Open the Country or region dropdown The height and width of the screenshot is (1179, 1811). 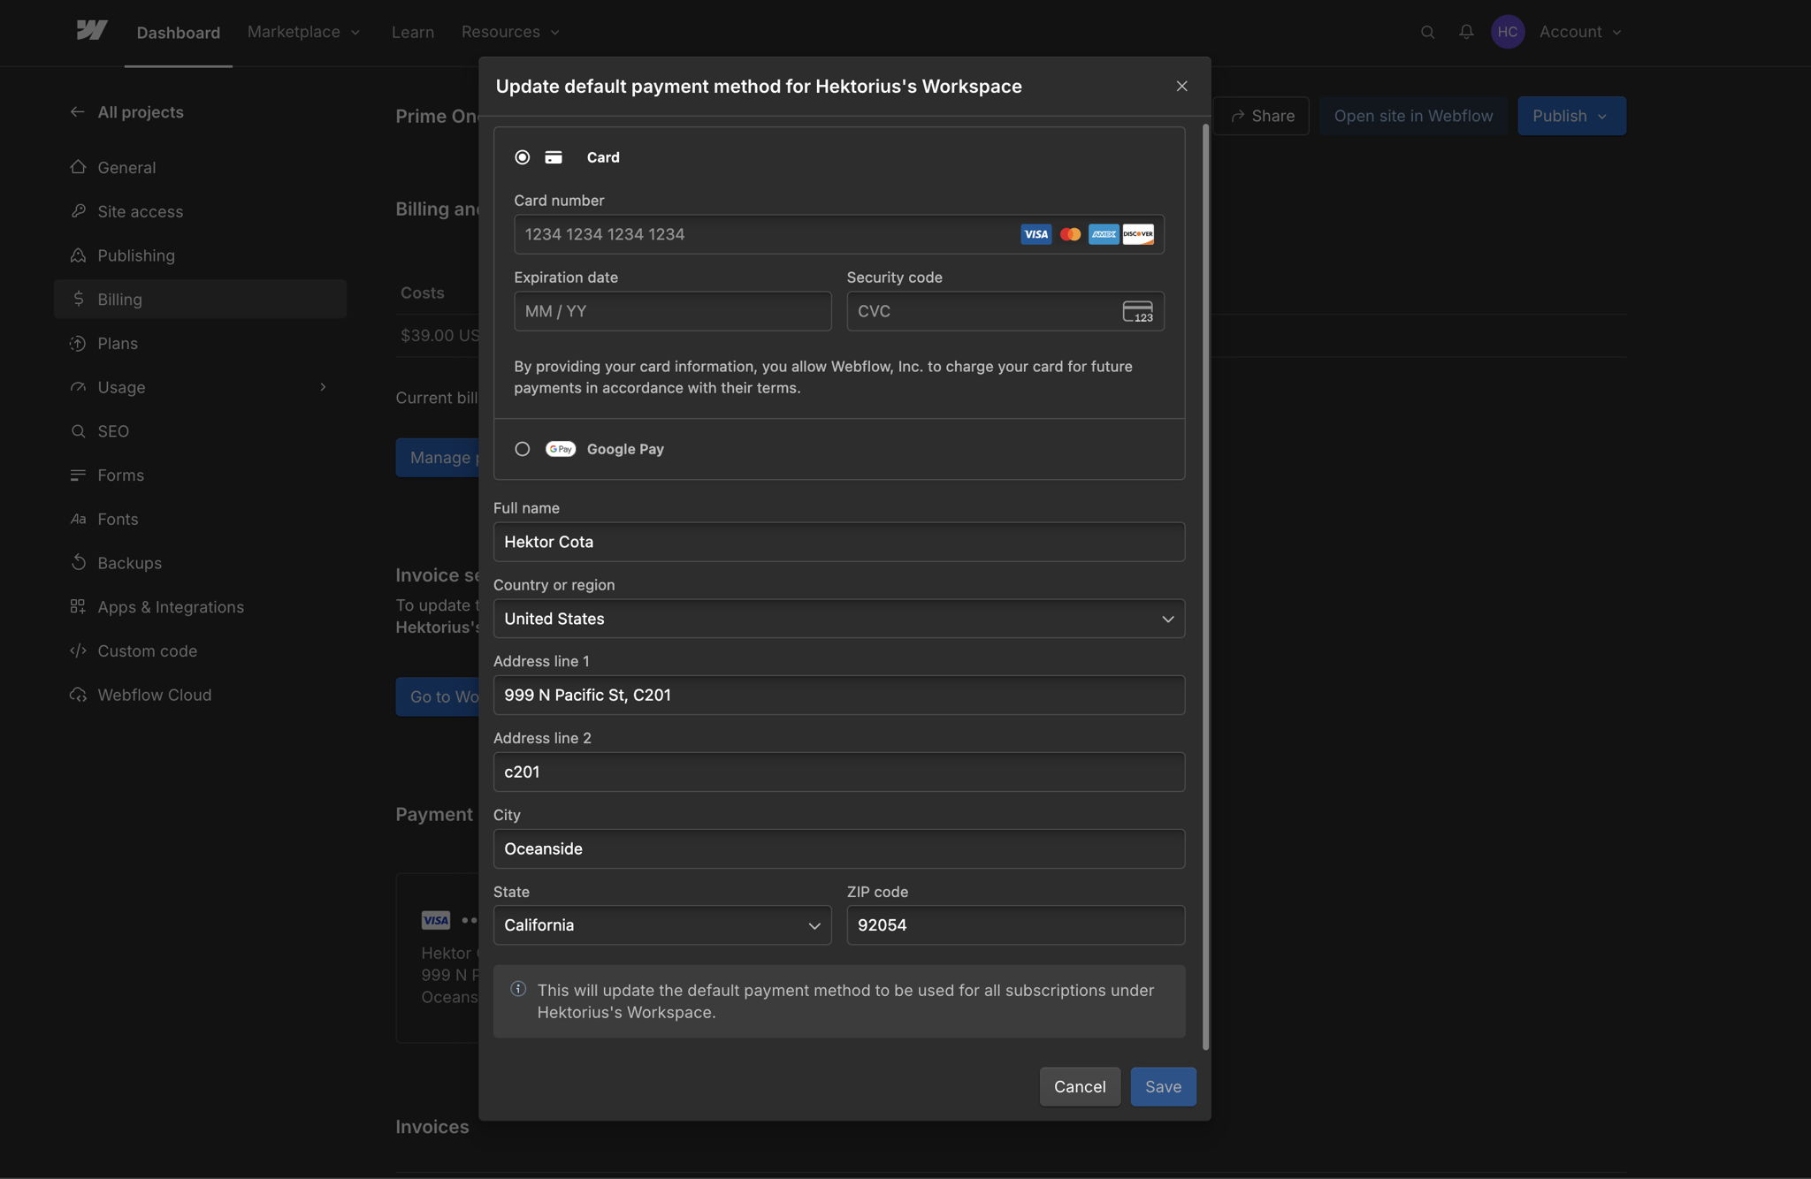[x=839, y=619]
